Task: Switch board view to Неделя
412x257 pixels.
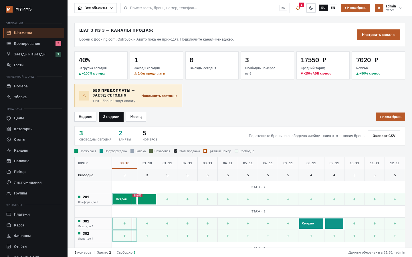Action: pyautogui.click(x=86, y=117)
